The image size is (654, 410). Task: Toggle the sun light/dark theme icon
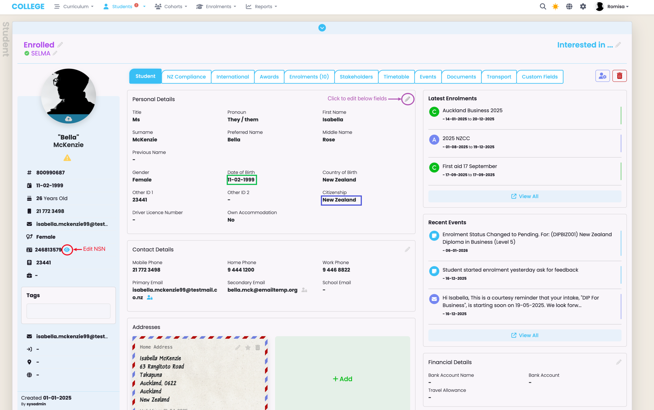555,7
